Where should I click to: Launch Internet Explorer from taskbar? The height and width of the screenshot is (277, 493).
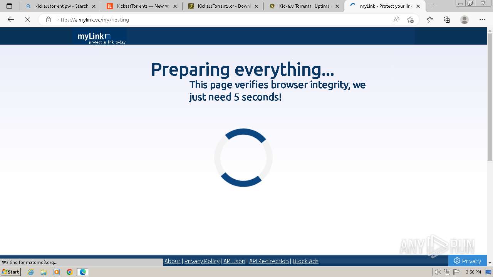(31, 272)
